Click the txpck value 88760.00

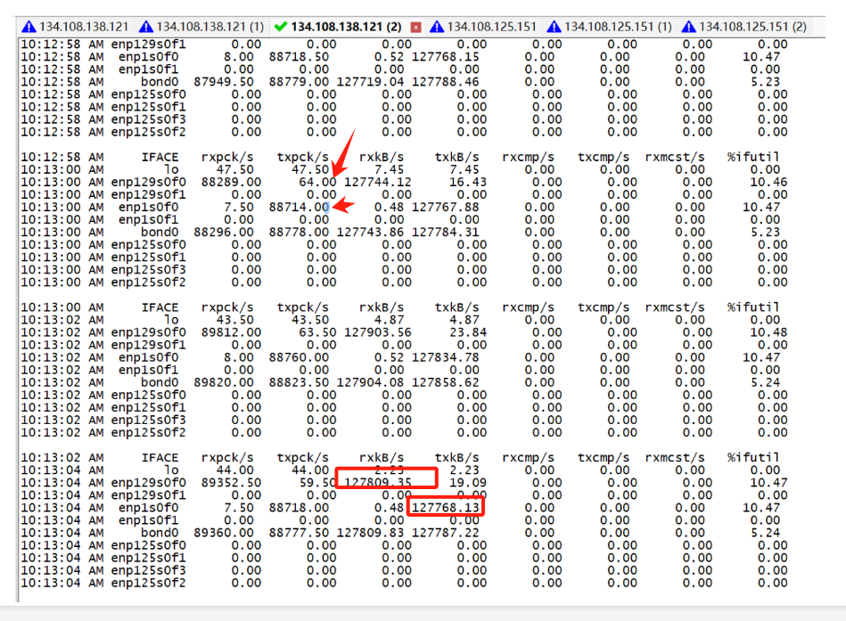299,357
